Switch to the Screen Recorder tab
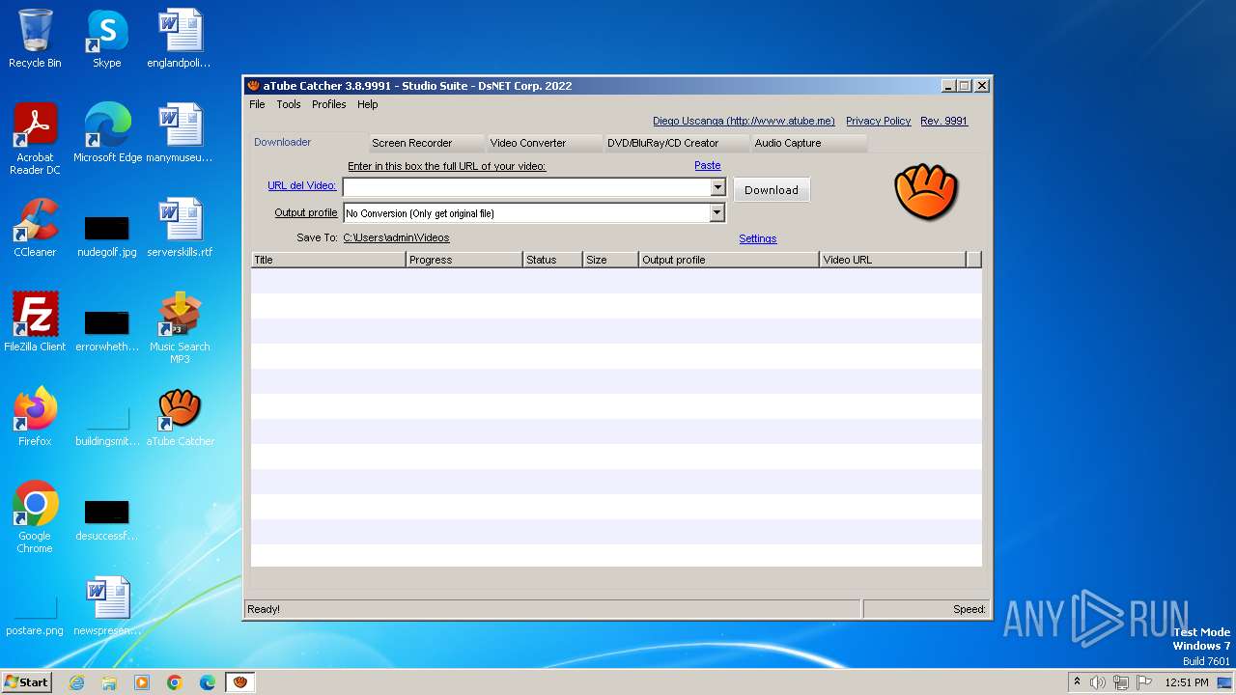This screenshot has height=695, width=1236. (x=426, y=143)
